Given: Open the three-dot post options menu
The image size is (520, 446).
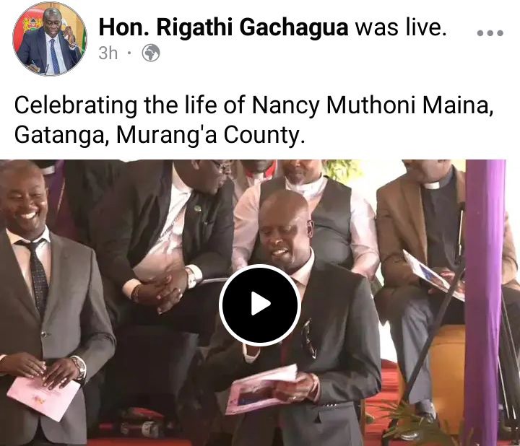Looking at the screenshot, I should 490,32.
